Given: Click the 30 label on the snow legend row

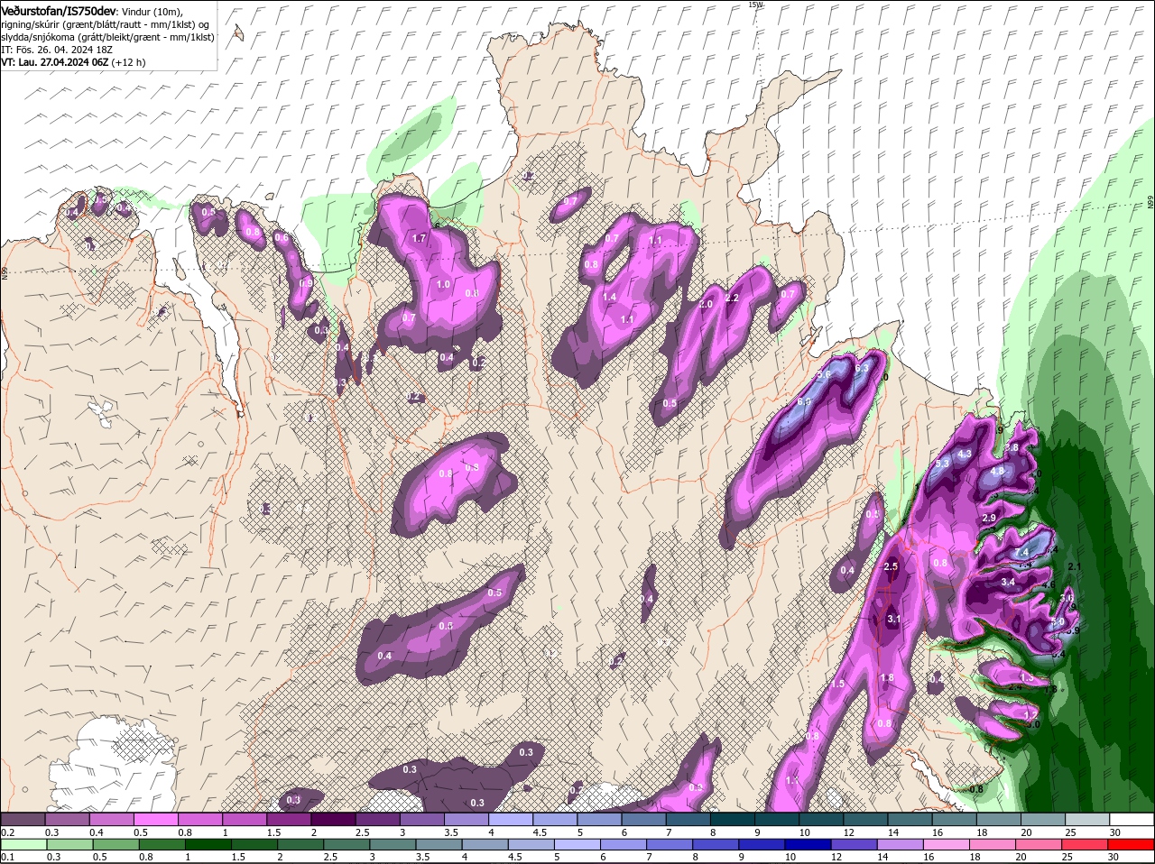Looking at the screenshot, I should point(1115,832).
